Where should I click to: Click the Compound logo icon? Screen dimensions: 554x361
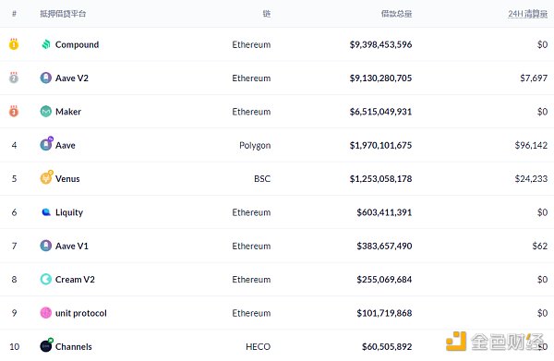click(x=46, y=44)
